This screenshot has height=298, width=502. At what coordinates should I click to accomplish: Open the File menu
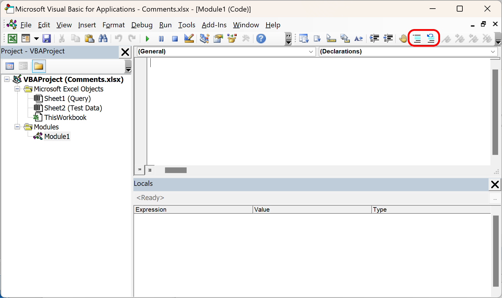(x=26, y=25)
